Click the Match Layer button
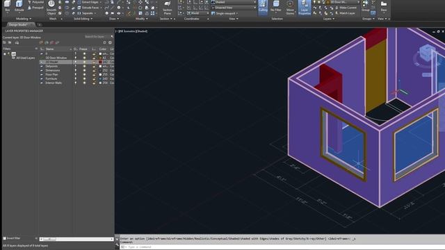The image size is (445, 250). point(346,13)
